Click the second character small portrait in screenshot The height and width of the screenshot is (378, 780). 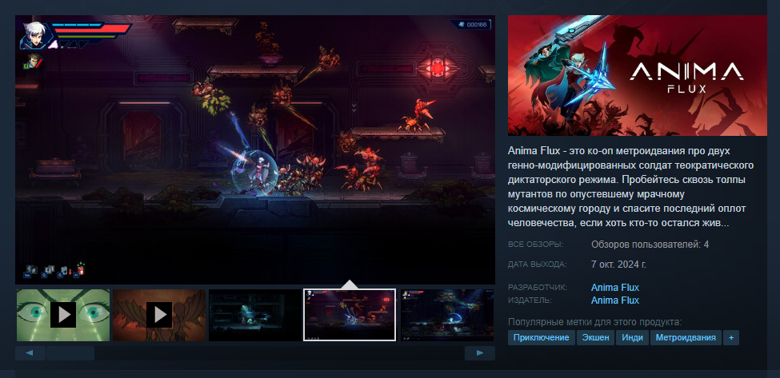pyautogui.click(x=32, y=62)
